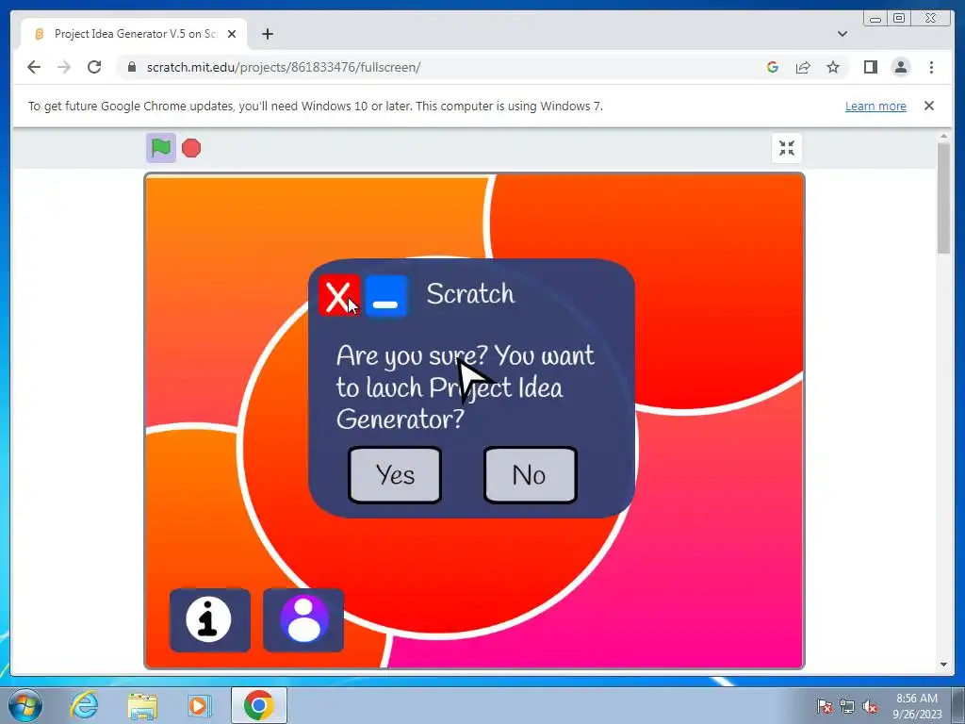Open a new tab
The width and height of the screenshot is (965, 724).
(267, 34)
